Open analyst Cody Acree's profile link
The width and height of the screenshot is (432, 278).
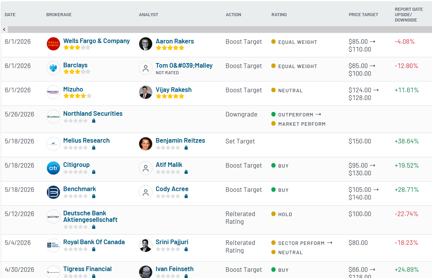[172, 189]
